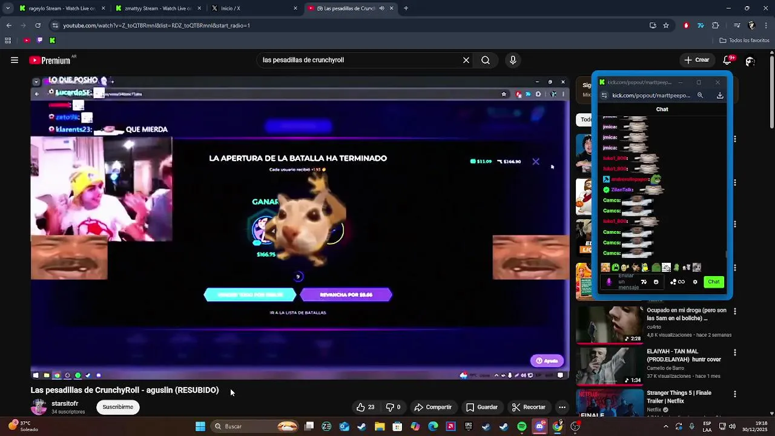Expand the Chrome tab search dropdown

pyautogui.click(x=7, y=8)
